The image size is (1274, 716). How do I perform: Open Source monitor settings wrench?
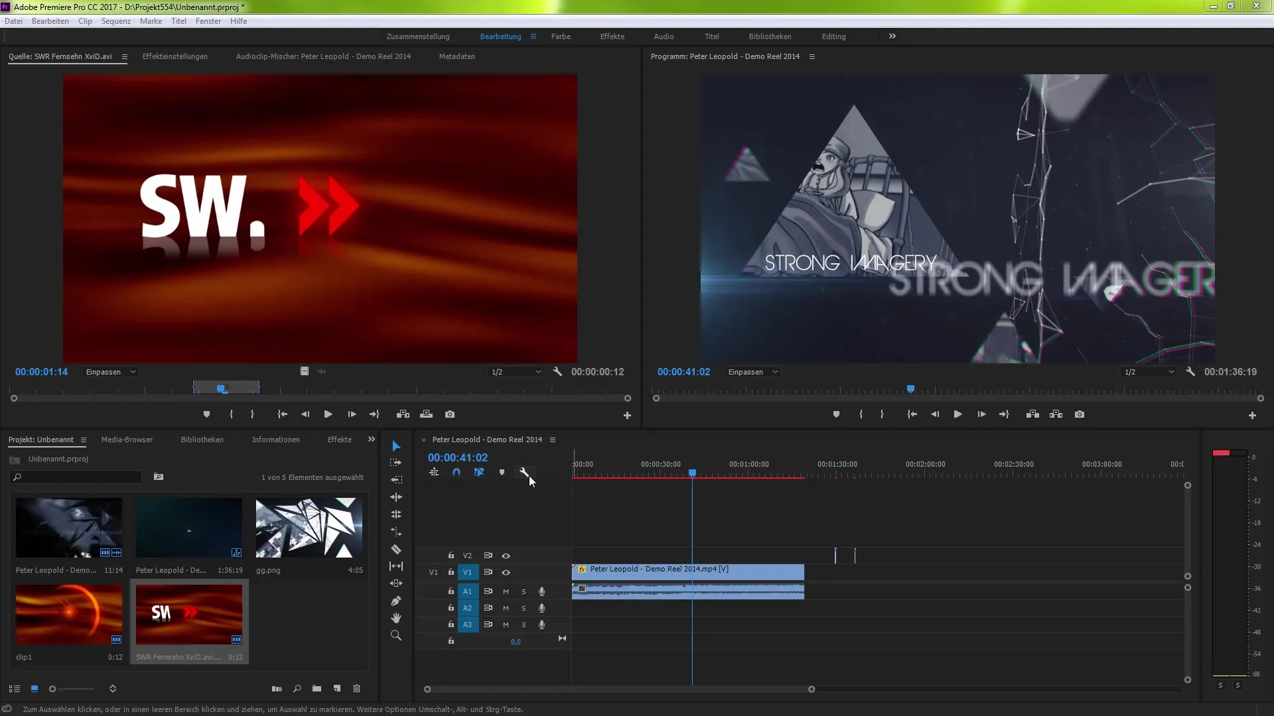coord(557,372)
